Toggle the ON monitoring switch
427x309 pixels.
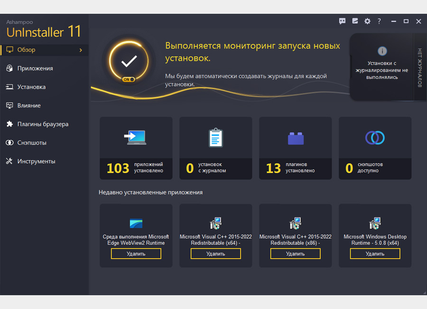click(129, 79)
